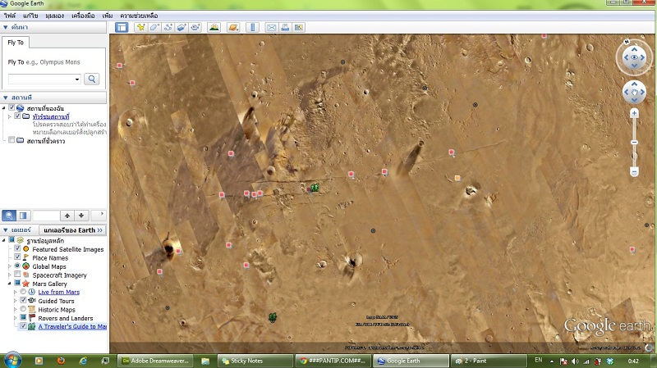Open the มุมมอง menu
The width and height of the screenshot is (657, 368).
[54, 16]
